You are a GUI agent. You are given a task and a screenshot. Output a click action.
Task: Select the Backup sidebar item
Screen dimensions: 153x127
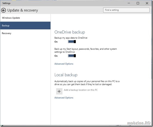tap(25, 25)
